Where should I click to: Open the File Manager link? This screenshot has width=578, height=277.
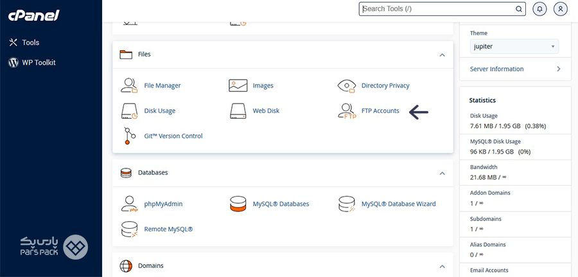[162, 85]
